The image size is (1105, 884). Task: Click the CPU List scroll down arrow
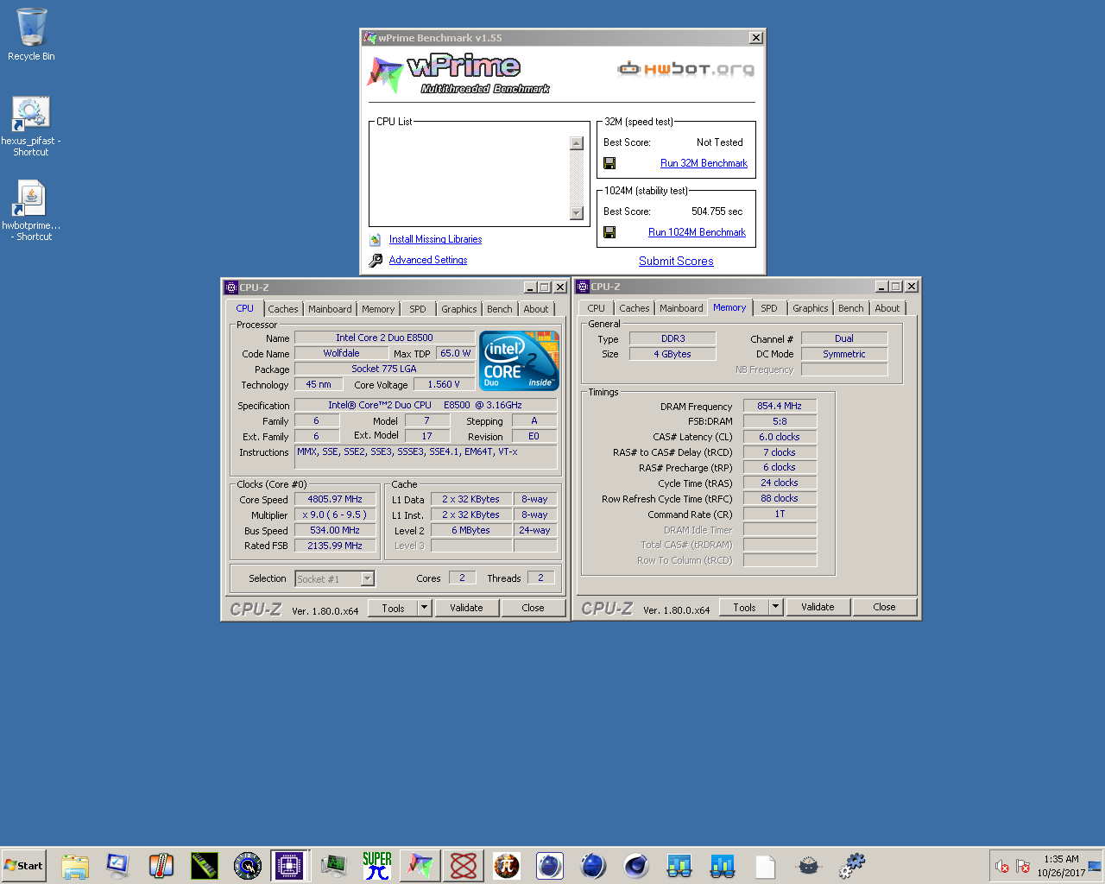[577, 213]
